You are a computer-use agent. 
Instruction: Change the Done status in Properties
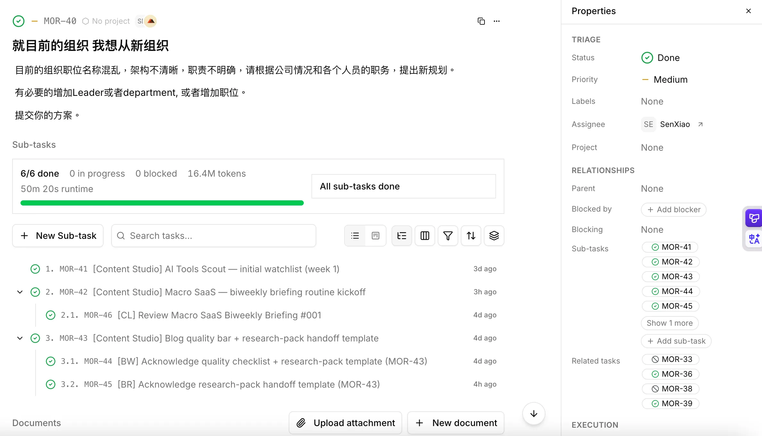(660, 58)
